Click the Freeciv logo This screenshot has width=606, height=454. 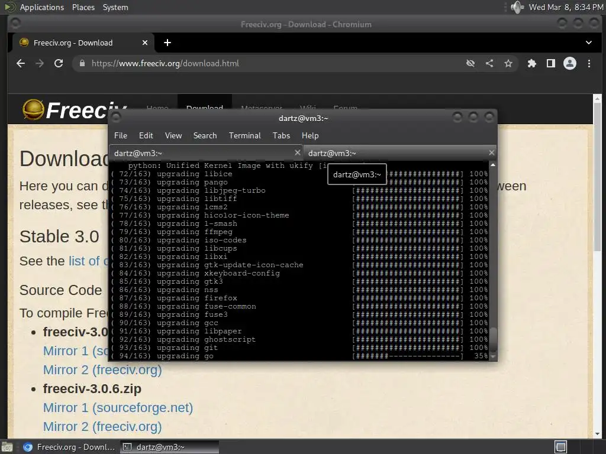coord(74,110)
